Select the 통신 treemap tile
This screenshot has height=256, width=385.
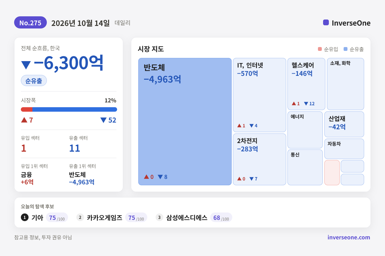pos(305,167)
